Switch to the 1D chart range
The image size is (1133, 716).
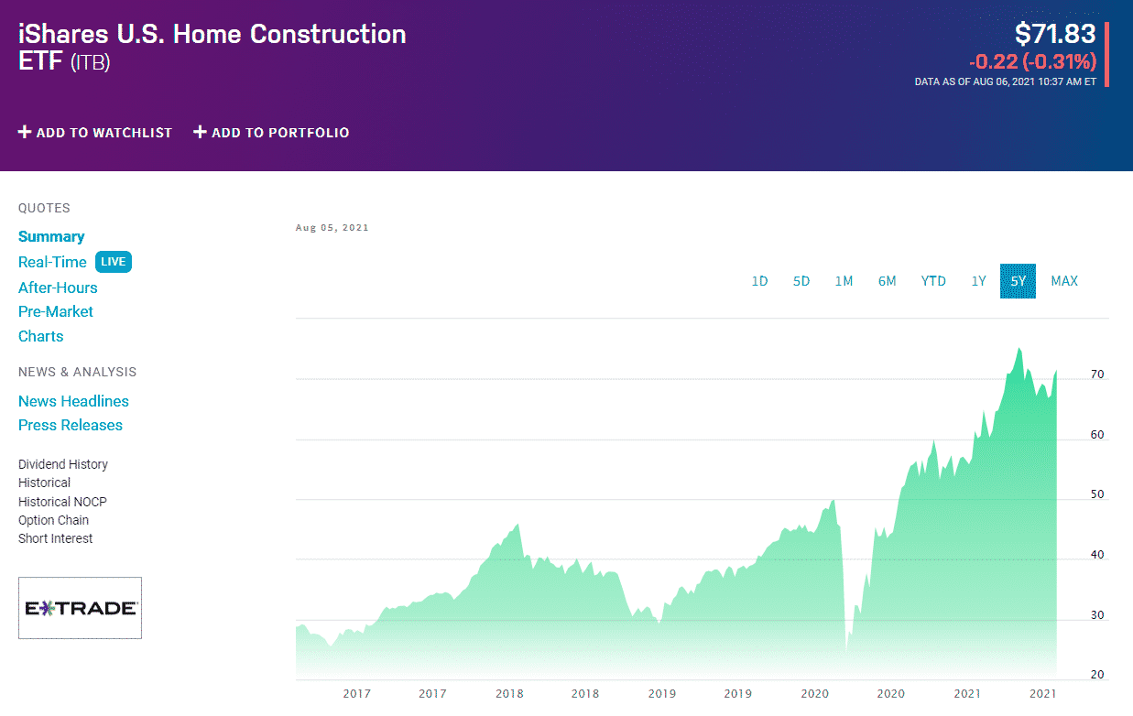click(x=759, y=281)
